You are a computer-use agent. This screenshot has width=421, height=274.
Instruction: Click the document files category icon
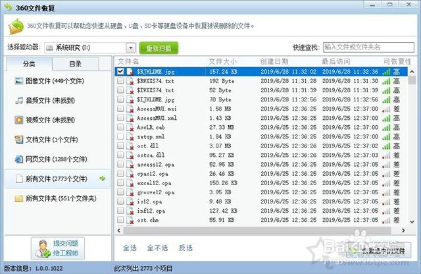[x=19, y=140]
